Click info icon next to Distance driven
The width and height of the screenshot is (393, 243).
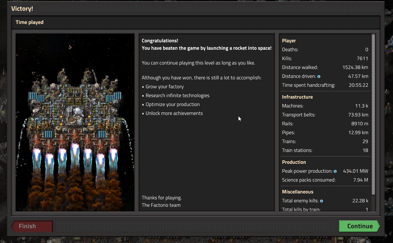[319, 76]
